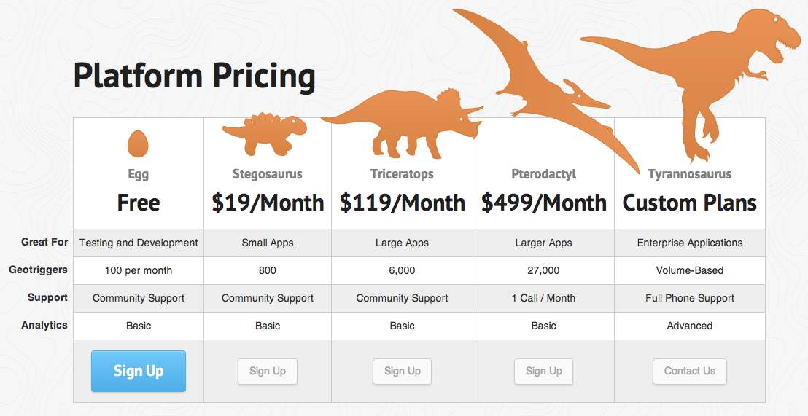Click the Analytics row label
Screen dimensions: 808x416
(x=44, y=325)
